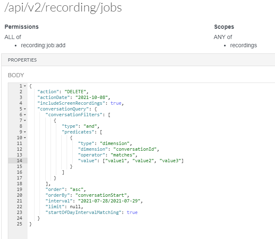
Task: Click the recording:job:add permission item
Action: (43, 45)
